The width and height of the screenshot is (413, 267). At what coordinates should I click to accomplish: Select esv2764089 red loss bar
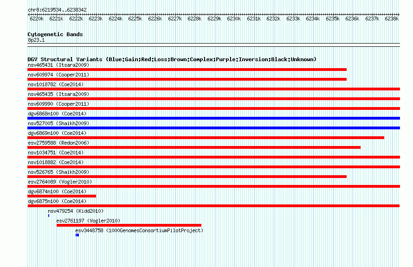pyautogui.click(x=213, y=186)
